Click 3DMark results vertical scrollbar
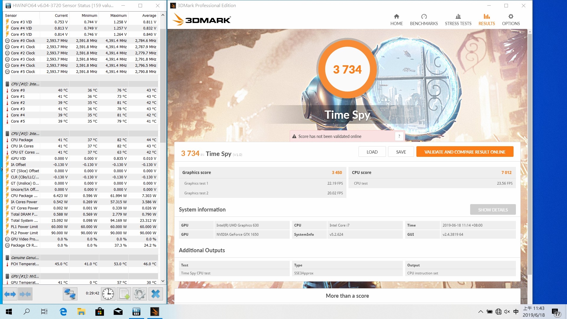Viewport: 567px width, 319px height. [530, 154]
